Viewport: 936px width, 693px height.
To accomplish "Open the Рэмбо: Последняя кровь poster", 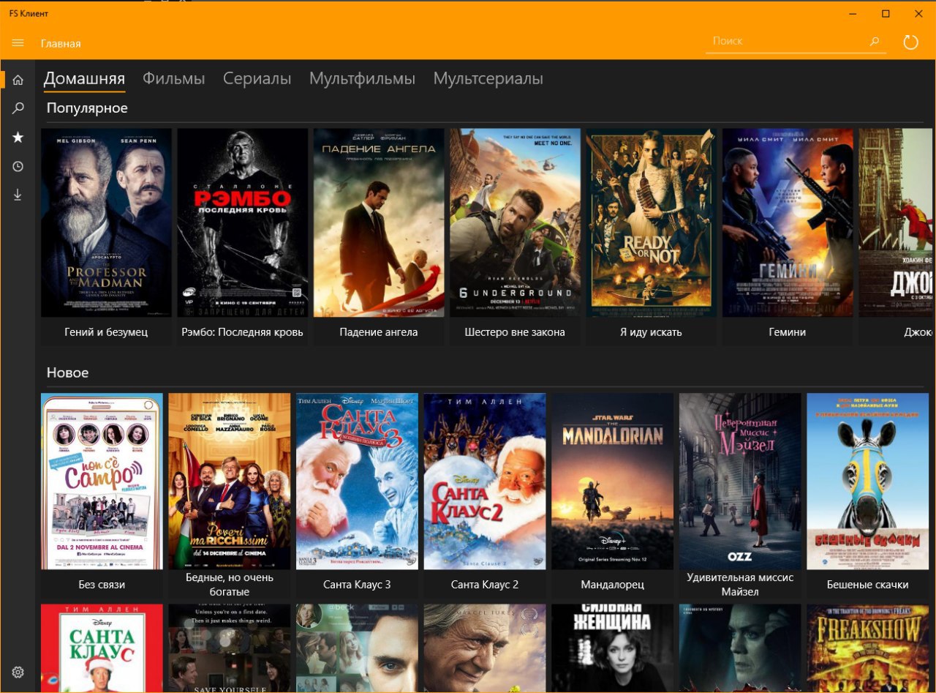I will pos(242,222).
